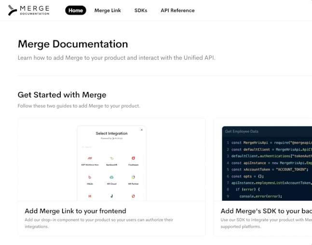Open the API Reference tab
312x245 pixels.
point(177,10)
